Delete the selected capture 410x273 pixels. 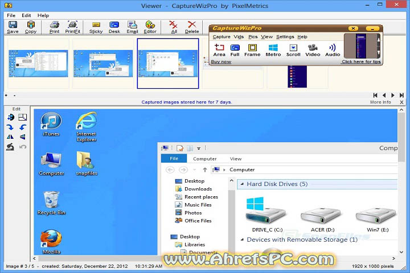[x=192, y=27]
